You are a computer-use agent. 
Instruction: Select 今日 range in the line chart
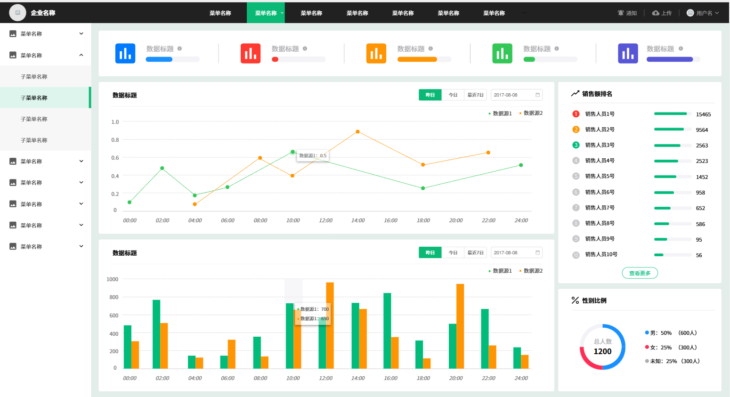tap(453, 95)
